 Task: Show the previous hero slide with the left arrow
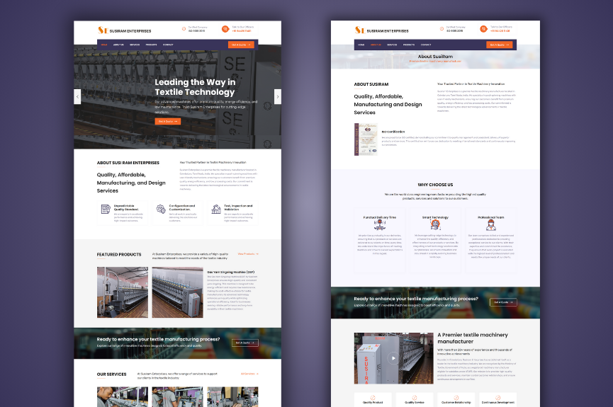click(x=77, y=96)
